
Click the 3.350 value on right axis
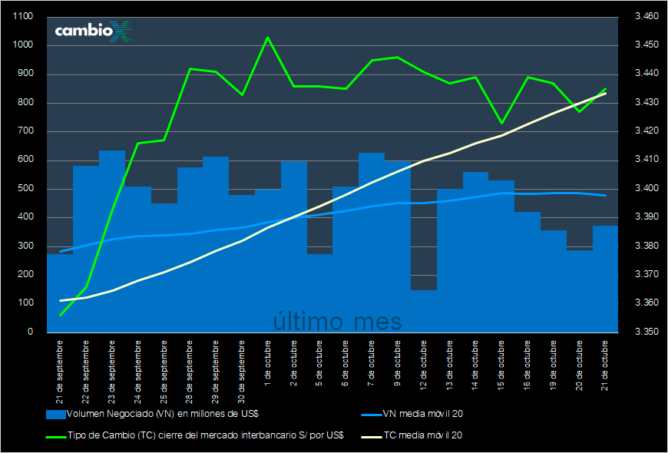[647, 332]
